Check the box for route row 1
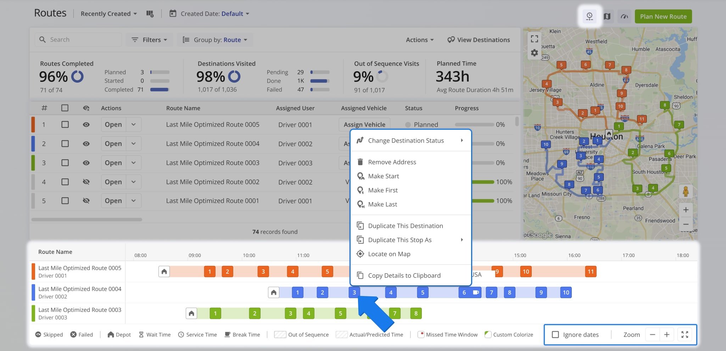Screen dimensions: 726x351 tap(65, 124)
